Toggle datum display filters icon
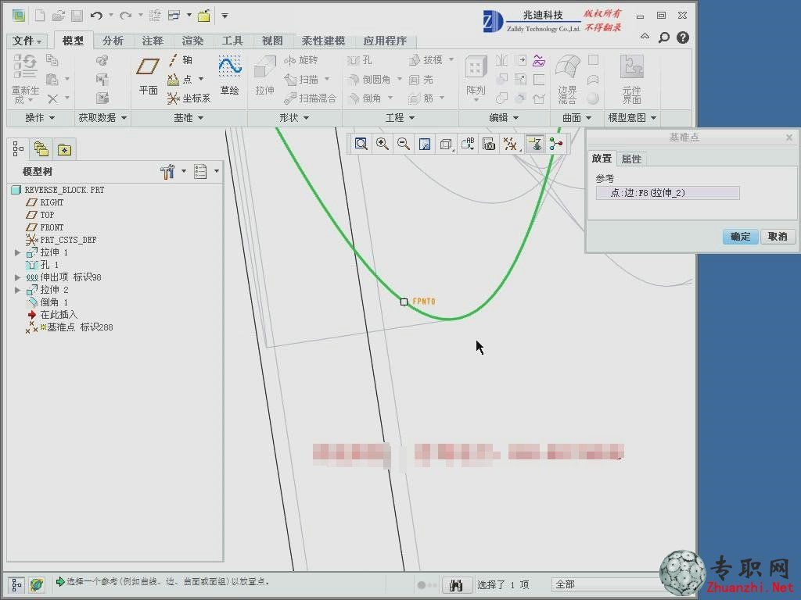Screen dimensions: 801x600 510,144
